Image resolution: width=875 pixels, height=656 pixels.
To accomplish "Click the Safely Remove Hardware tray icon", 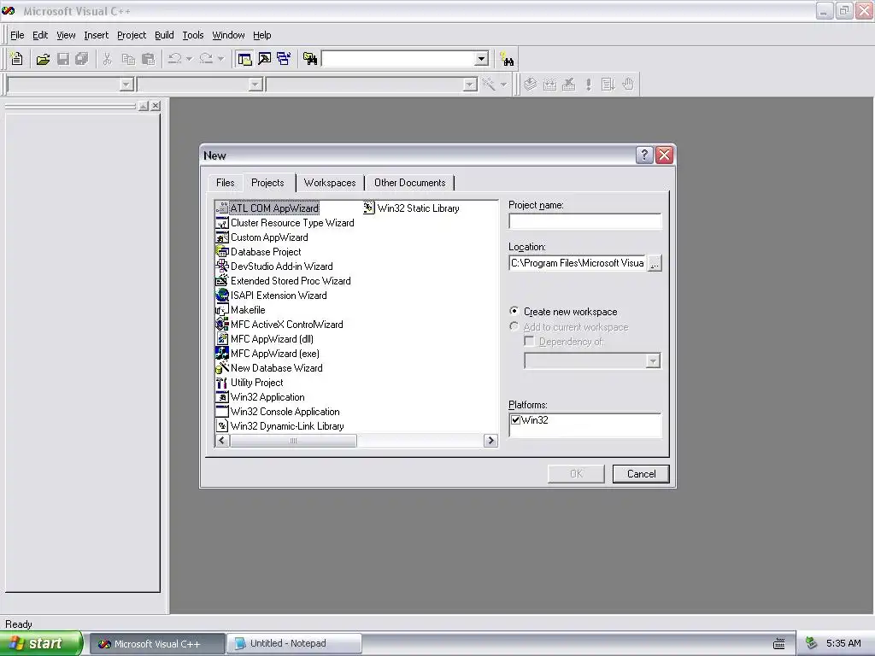I will pyautogui.click(x=812, y=643).
